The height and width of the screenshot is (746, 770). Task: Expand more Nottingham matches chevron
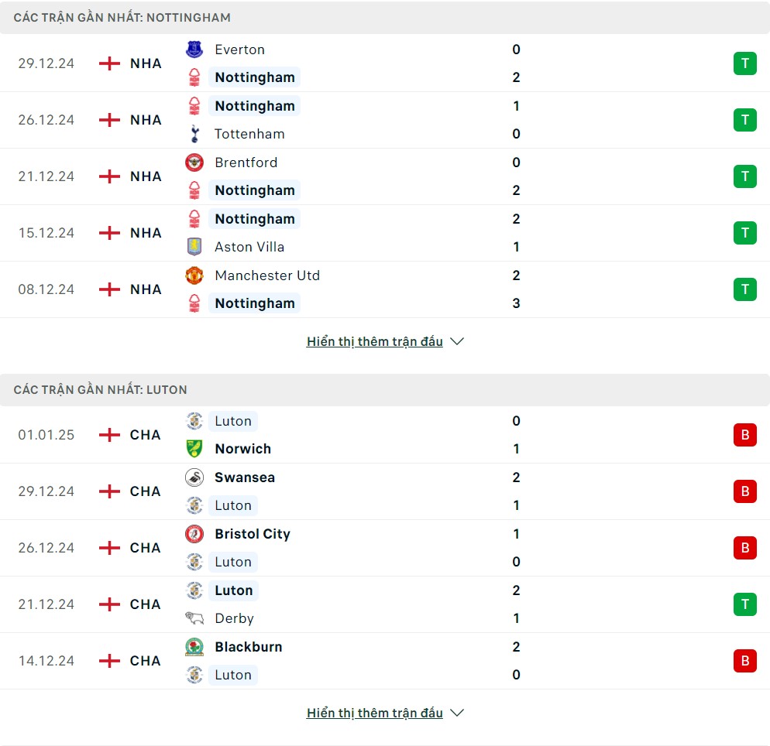coord(457,341)
